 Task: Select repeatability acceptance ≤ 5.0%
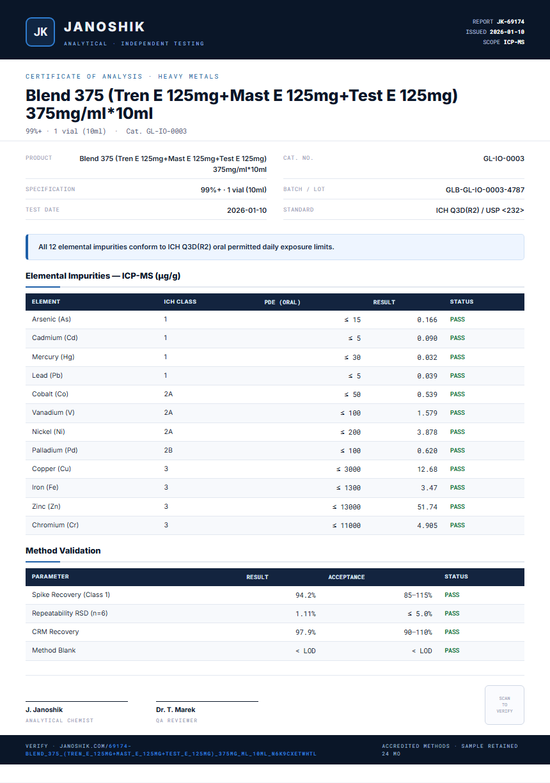[x=420, y=614]
